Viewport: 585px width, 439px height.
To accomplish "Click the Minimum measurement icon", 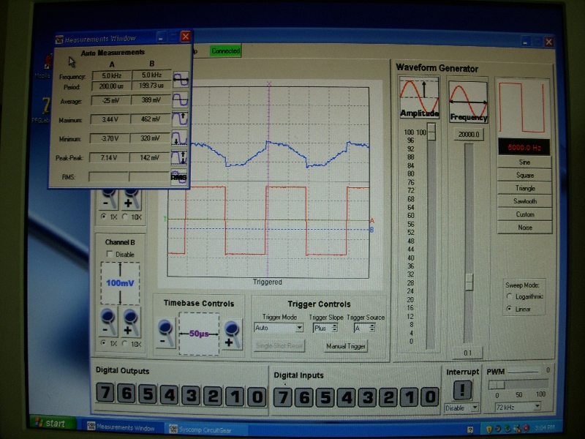I will tap(179, 138).
